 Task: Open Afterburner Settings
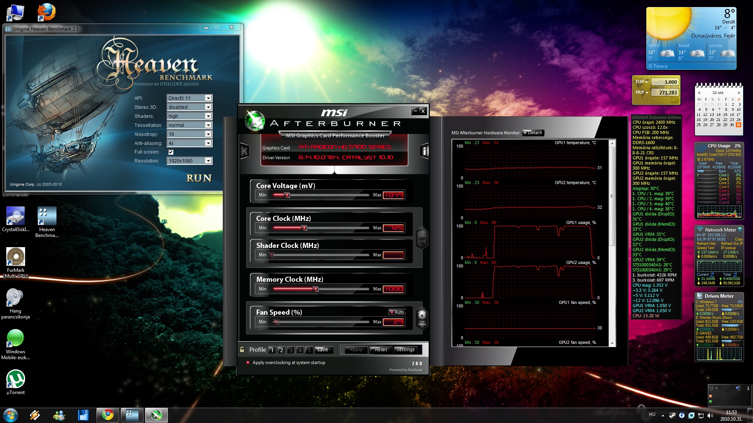tap(406, 350)
